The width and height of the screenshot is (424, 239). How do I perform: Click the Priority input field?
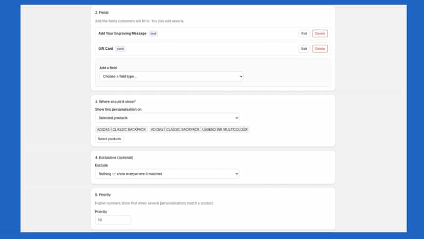113,220
